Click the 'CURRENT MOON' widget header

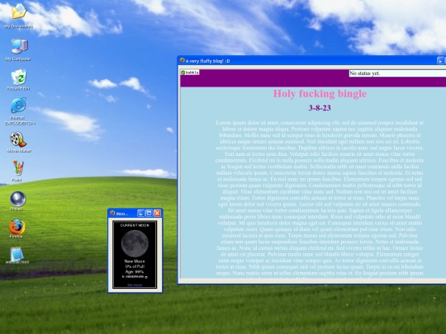pos(135,225)
